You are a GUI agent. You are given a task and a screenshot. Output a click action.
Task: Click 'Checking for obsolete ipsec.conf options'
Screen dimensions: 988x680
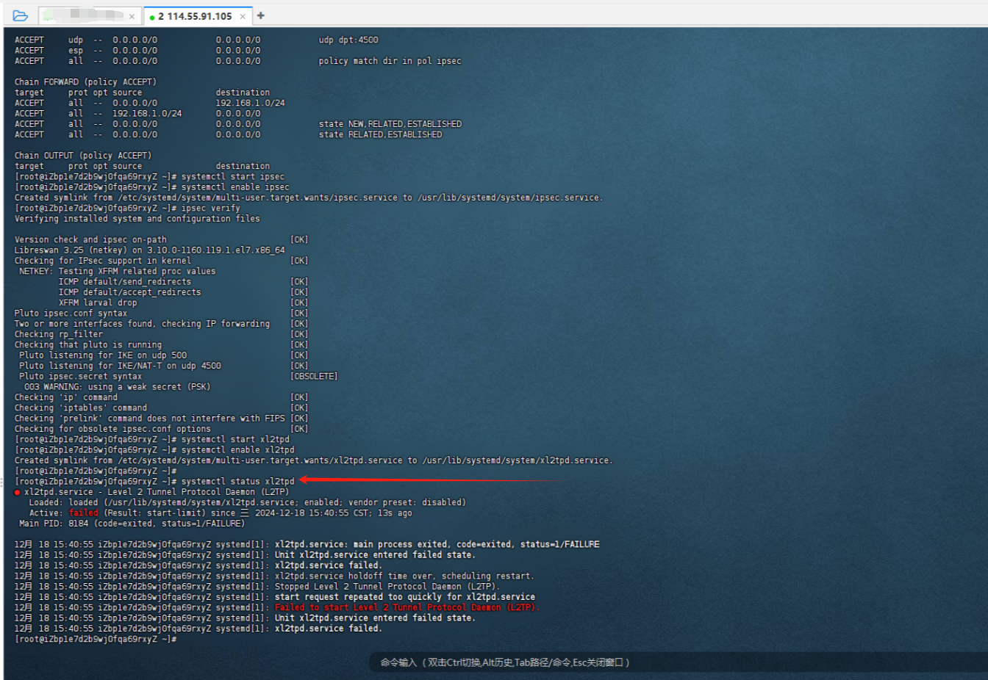tap(112, 429)
